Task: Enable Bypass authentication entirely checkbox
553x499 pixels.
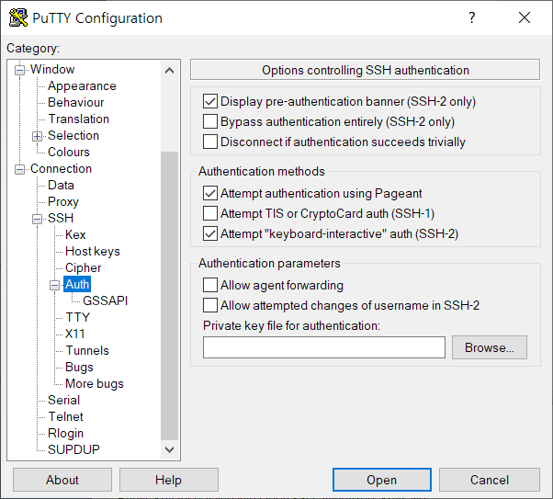Action: (x=209, y=121)
